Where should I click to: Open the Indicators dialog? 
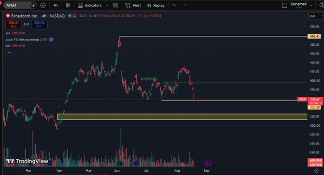[90, 5]
